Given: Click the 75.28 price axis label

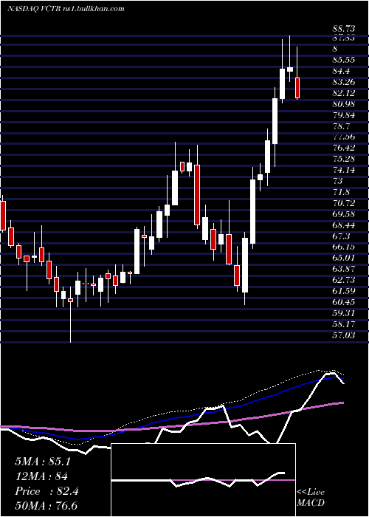Looking at the screenshot, I should point(344,159).
